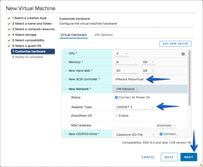Go to step 3 Select a compute resource
This screenshot has width=203, height=167.
[33, 29]
